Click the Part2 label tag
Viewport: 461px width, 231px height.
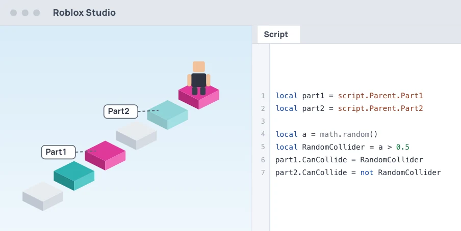[x=121, y=111]
